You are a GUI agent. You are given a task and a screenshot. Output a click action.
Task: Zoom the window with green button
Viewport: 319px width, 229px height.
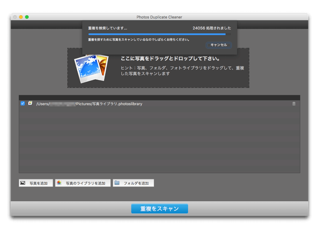click(x=27, y=17)
